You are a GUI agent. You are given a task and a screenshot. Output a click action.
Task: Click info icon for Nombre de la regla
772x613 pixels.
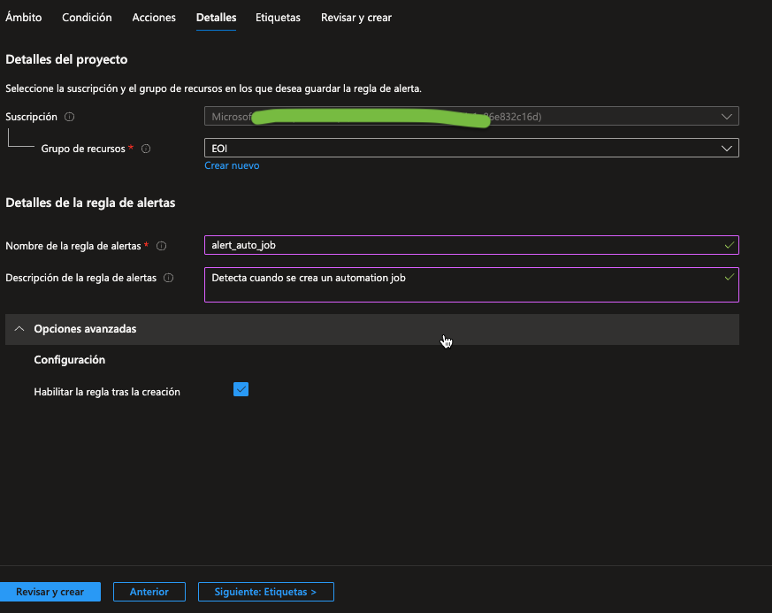tap(161, 246)
